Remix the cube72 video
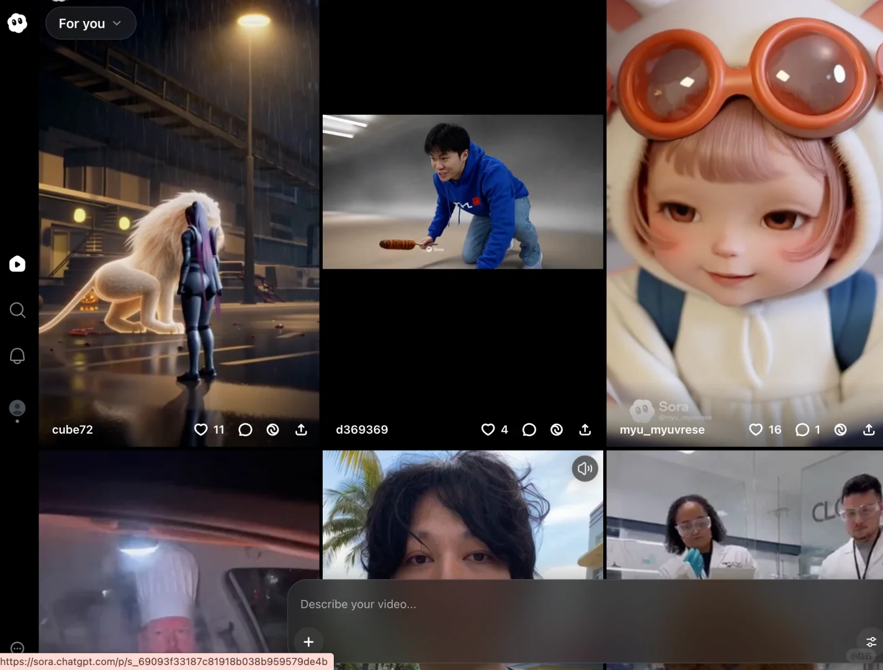Image resolution: width=883 pixels, height=670 pixels. (x=273, y=429)
